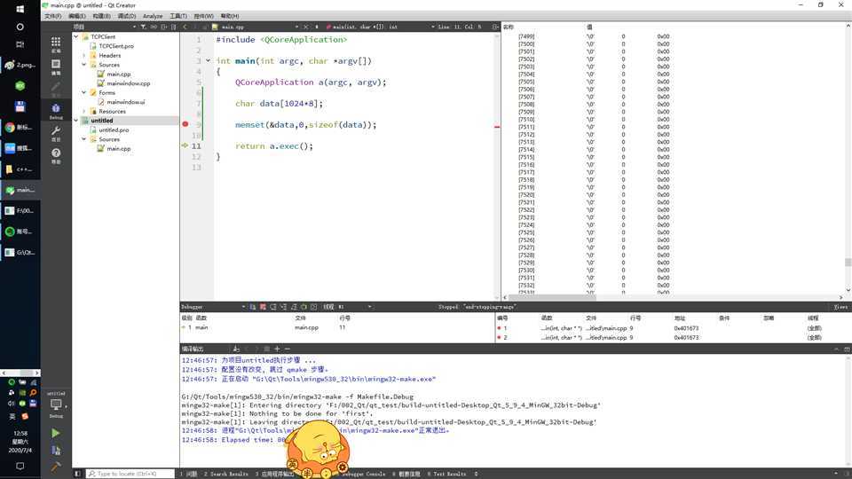This screenshot has height=479, width=852.
Task: Click the Build hammer icon
Action: tap(56, 466)
